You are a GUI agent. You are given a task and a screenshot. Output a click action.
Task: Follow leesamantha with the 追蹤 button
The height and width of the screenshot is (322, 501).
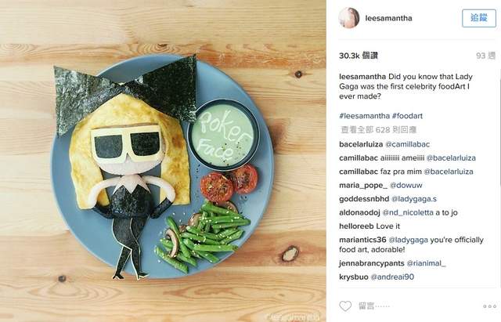479,18
